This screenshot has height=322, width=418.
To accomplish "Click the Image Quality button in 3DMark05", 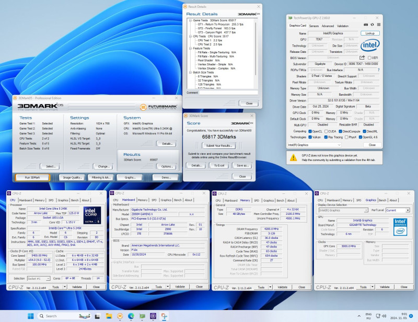I will (72, 177).
